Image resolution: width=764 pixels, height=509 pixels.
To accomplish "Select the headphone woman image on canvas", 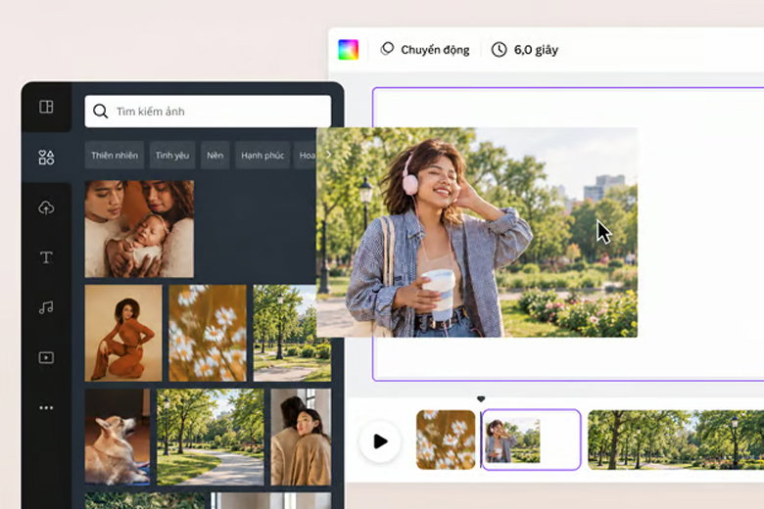I will [x=477, y=232].
